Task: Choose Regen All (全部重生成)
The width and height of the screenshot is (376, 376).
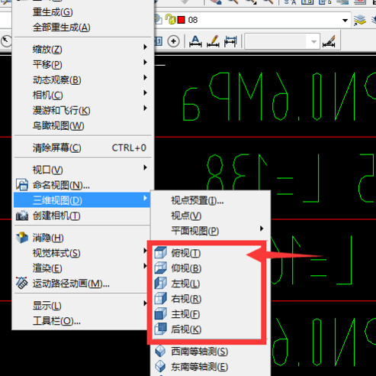Action: click(82, 28)
